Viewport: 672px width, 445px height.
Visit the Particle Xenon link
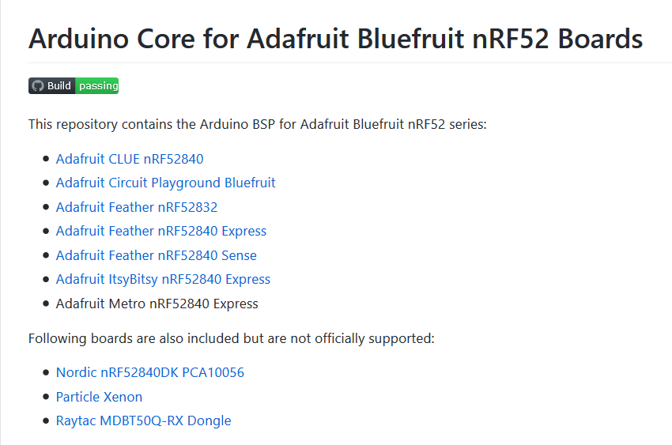pos(99,397)
